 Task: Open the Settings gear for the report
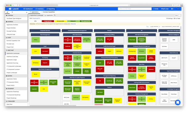(170, 18)
